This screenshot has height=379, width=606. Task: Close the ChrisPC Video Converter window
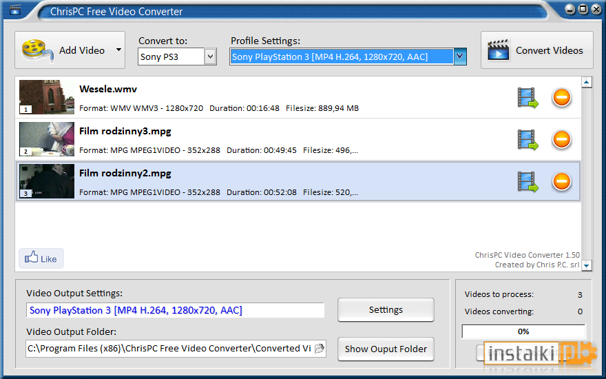coord(596,9)
